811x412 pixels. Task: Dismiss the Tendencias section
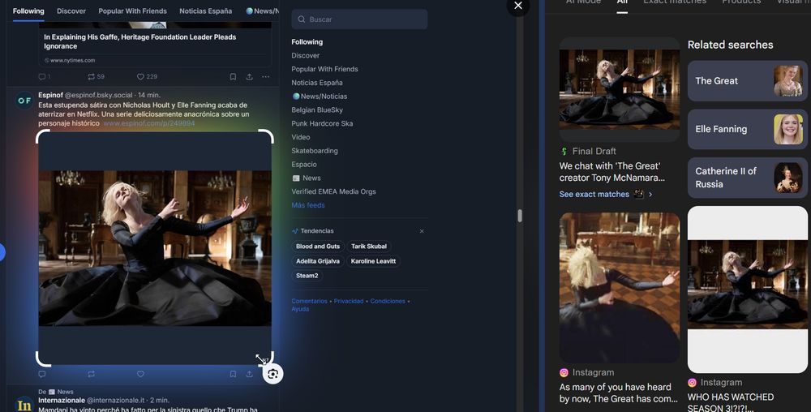click(x=422, y=231)
